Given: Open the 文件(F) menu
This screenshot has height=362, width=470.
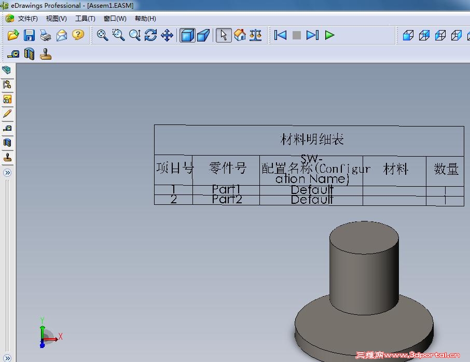Looking at the screenshot, I should pyautogui.click(x=27, y=18).
